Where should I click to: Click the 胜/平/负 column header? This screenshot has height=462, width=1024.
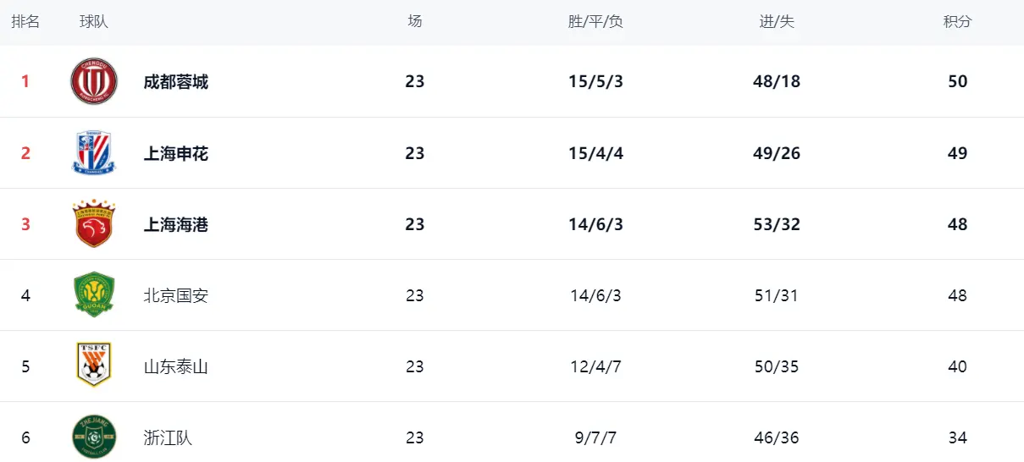tap(595, 21)
